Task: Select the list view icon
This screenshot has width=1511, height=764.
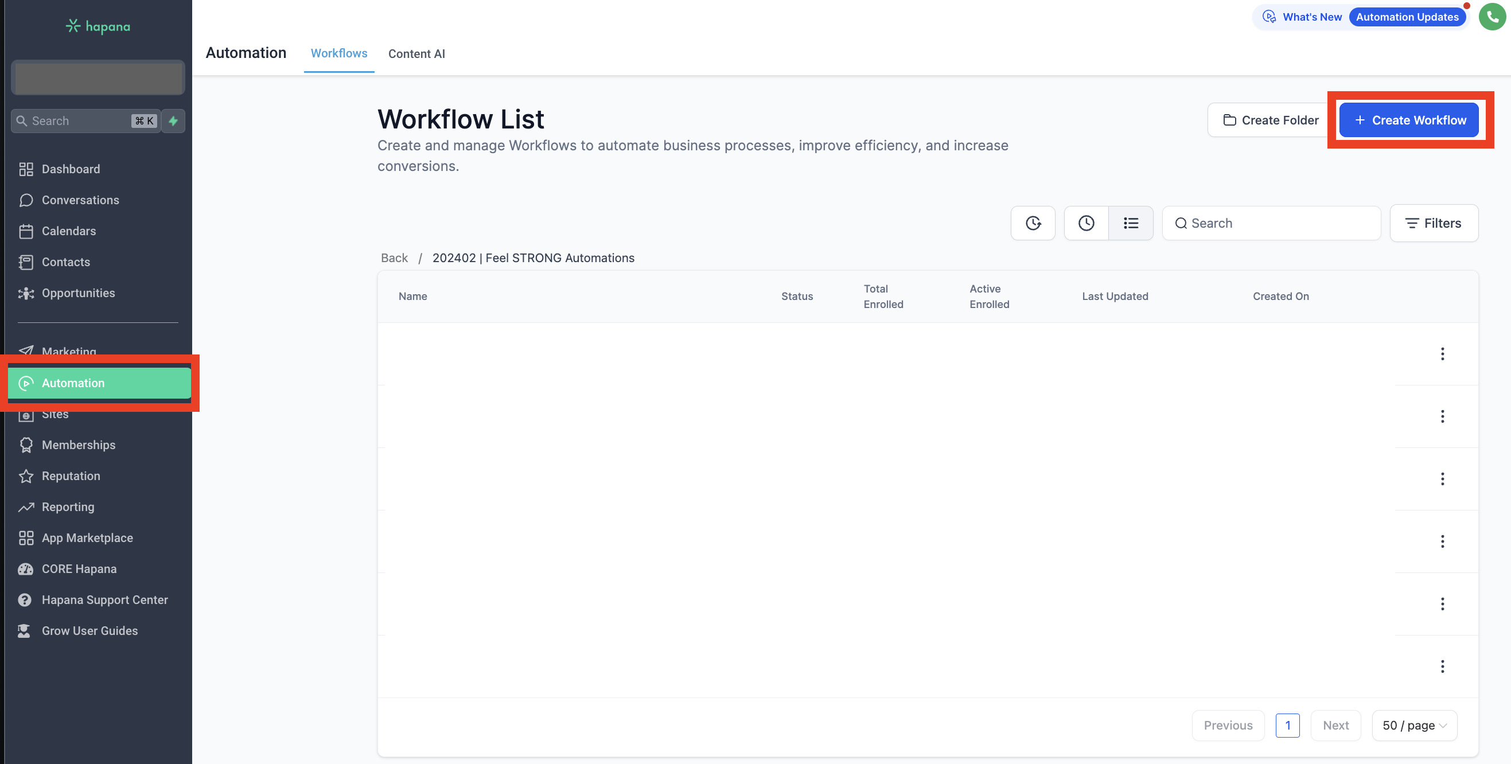Action: (x=1130, y=223)
